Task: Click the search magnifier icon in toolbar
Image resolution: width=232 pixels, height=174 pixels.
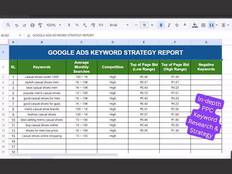Action: (8, 25)
